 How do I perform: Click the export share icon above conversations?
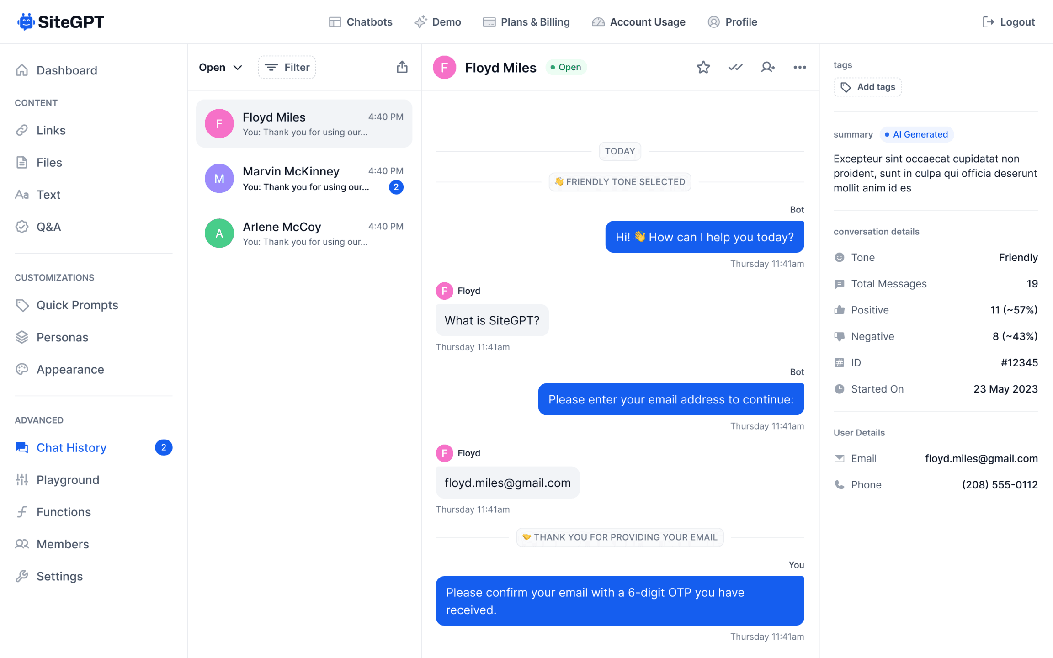pyautogui.click(x=402, y=67)
